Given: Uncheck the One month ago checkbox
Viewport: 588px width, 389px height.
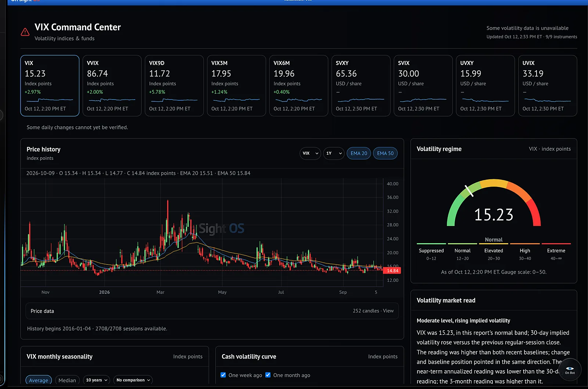Looking at the screenshot, I should (x=268, y=375).
